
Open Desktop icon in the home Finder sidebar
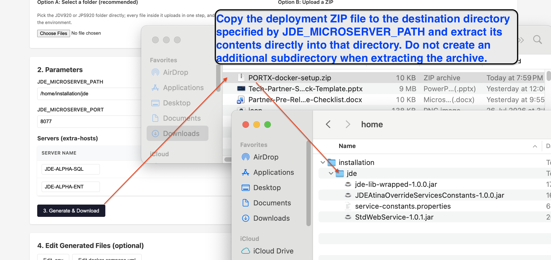[x=246, y=188]
